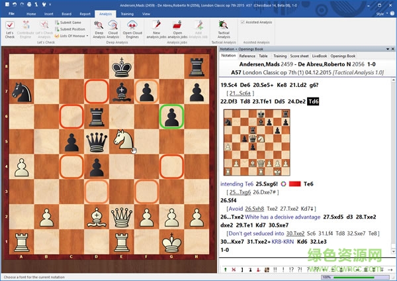Insert the !! brilliant move symbol
Screen dimensions: 397x281
pos(275,270)
